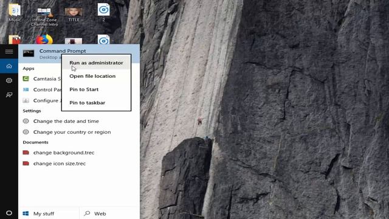This screenshot has width=389, height=219.
Task: Click the Apps section header
Action: 29,69
